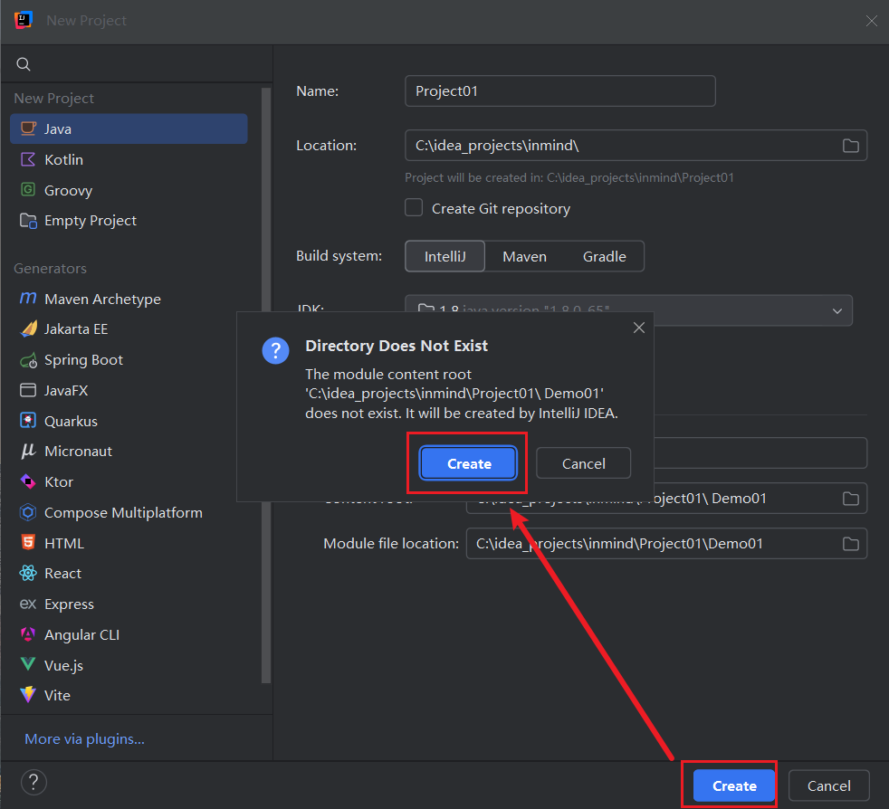
Task: Switch build system to Maven
Action: click(x=524, y=256)
